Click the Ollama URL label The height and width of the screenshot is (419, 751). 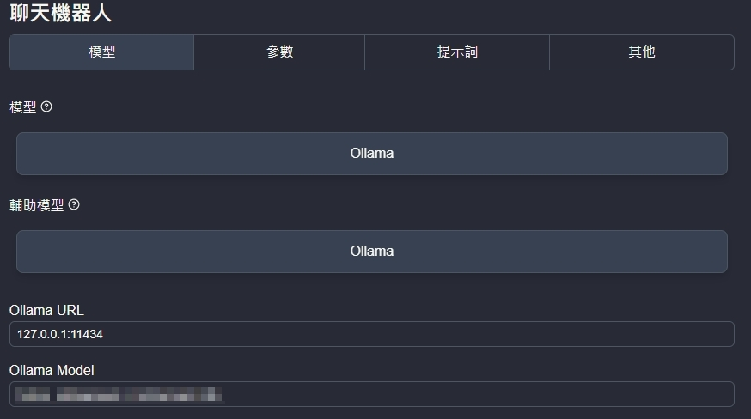pyautogui.click(x=46, y=310)
